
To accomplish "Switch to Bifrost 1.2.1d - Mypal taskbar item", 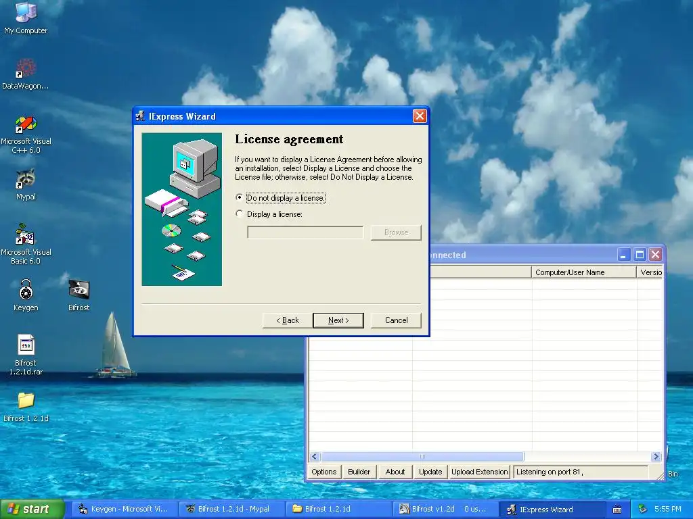I will (232, 509).
